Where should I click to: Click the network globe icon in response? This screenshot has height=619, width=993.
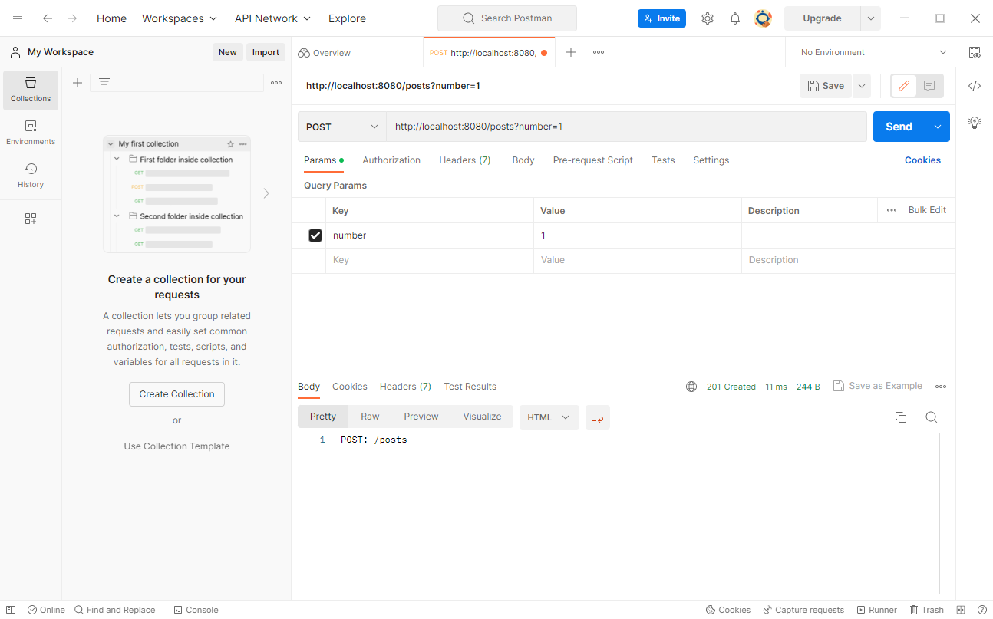[691, 387]
